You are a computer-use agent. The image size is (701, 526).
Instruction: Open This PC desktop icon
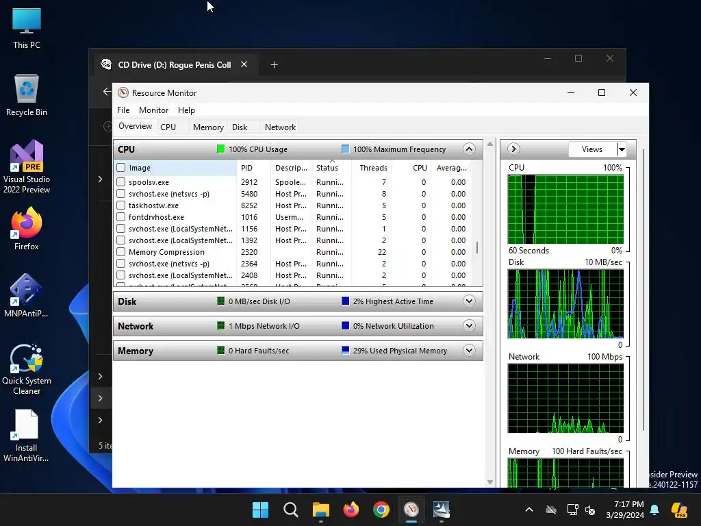[27, 27]
